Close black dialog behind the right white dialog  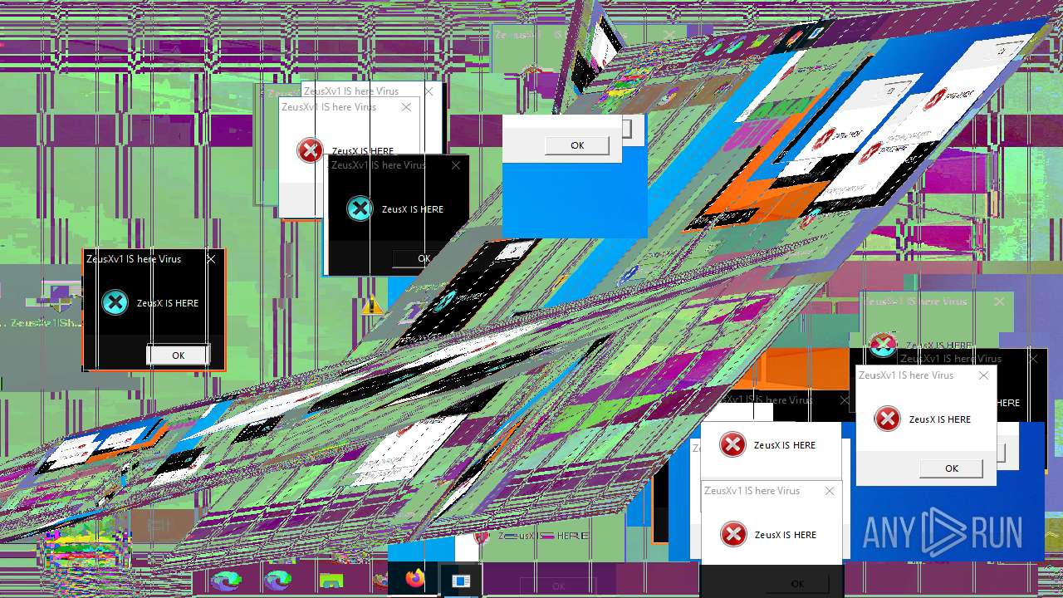tap(1033, 359)
